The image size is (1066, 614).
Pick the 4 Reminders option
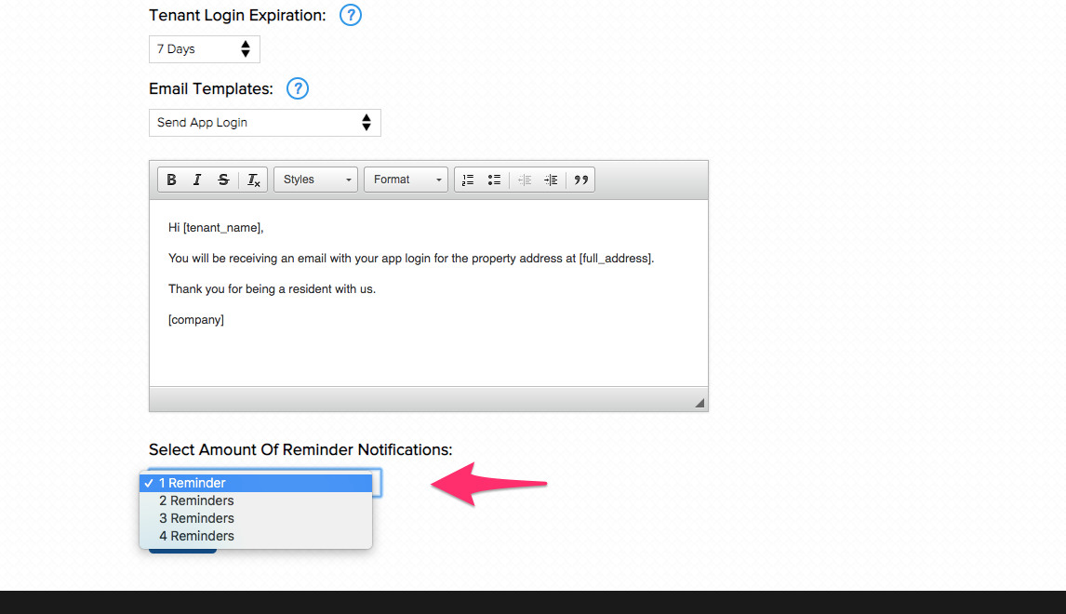256,536
